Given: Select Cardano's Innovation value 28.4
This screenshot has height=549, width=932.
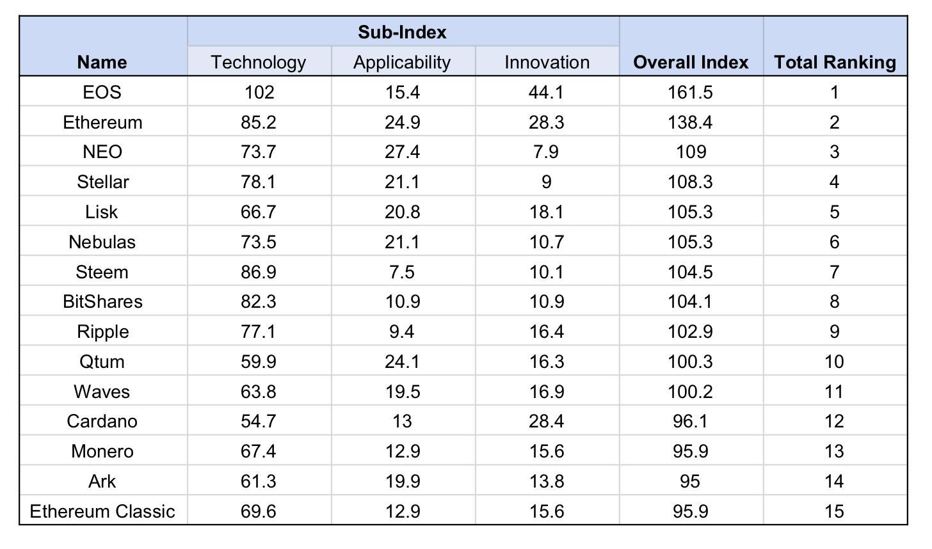Looking at the screenshot, I should tap(547, 421).
